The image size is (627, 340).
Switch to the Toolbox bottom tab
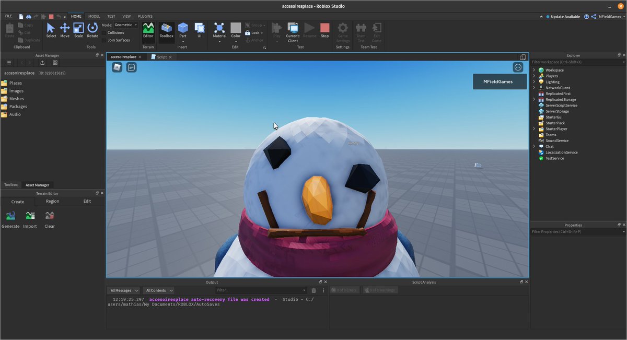[11, 185]
